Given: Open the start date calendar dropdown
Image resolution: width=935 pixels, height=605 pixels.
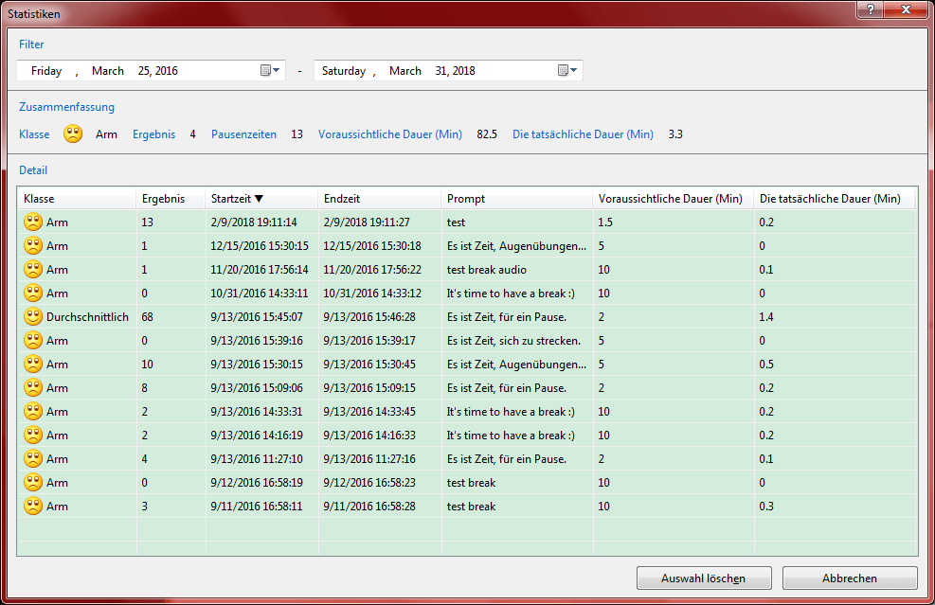Looking at the screenshot, I should pos(270,70).
